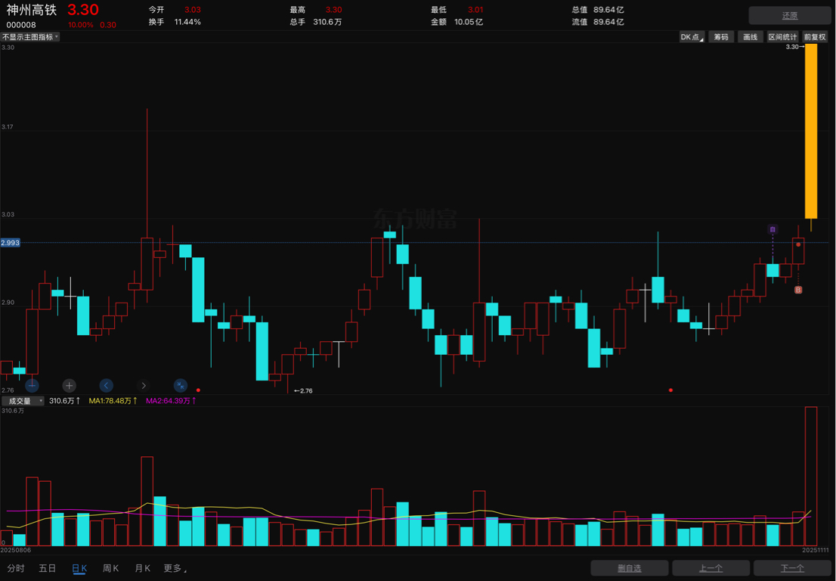Click the 今开 value 3.03
Screen dimensions: 836x581
click(193, 10)
